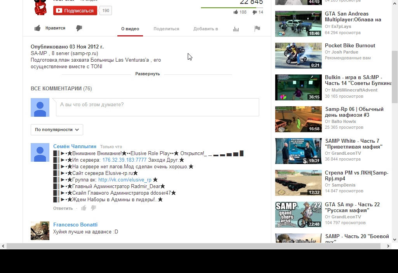Subscribe with the red Подписаться button
Screen dimensions: 398x273
point(75,10)
